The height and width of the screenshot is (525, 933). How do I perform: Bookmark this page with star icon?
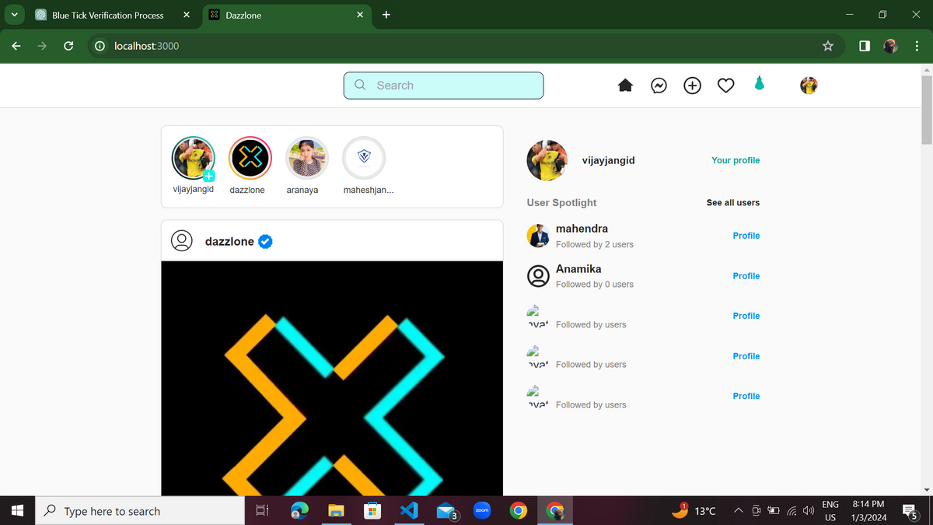[x=827, y=46]
